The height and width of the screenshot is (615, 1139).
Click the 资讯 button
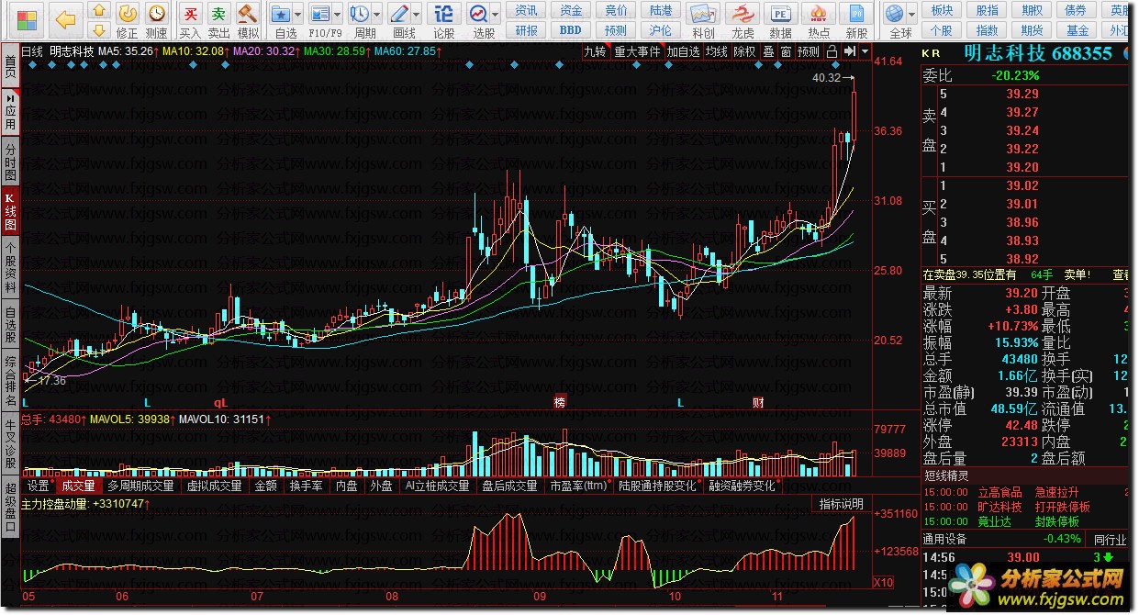pyautogui.click(x=526, y=10)
